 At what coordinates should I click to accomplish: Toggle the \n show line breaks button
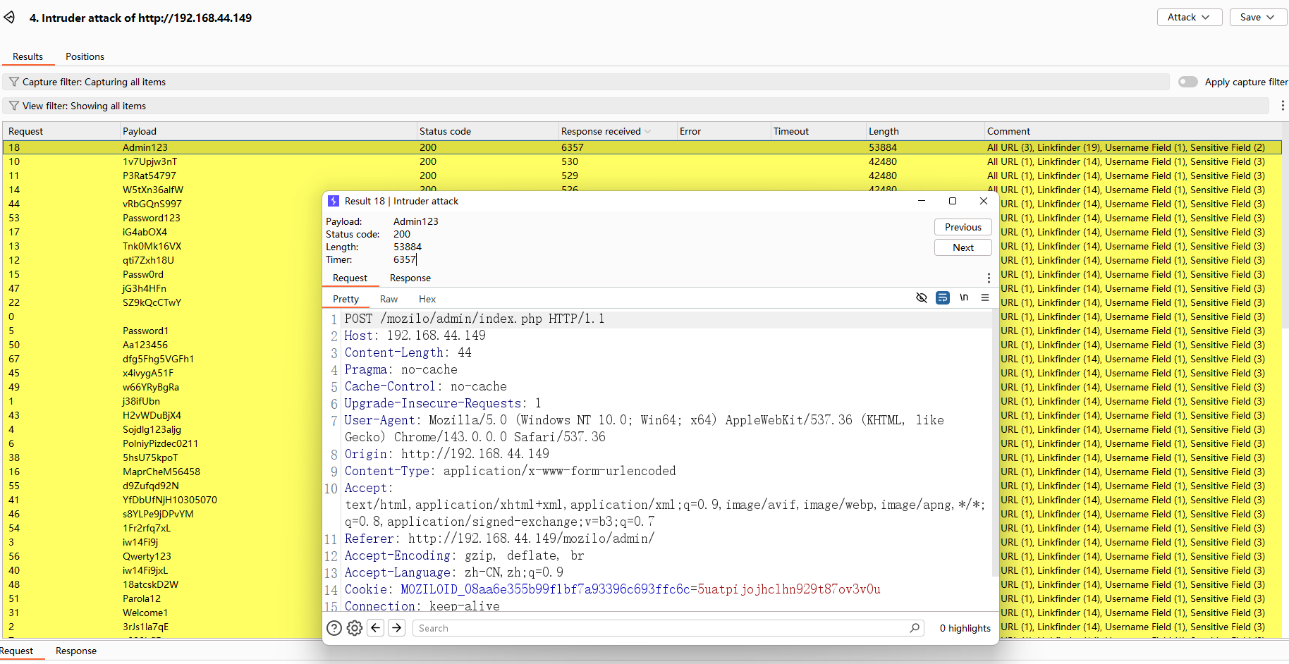[964, 298]
